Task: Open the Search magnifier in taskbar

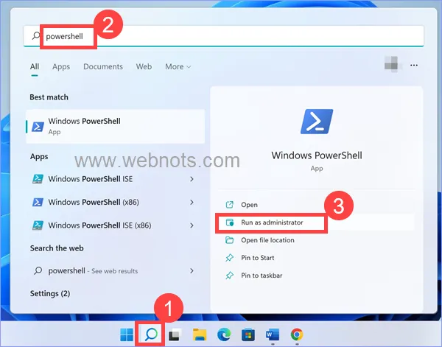Action: click(151, 334)
